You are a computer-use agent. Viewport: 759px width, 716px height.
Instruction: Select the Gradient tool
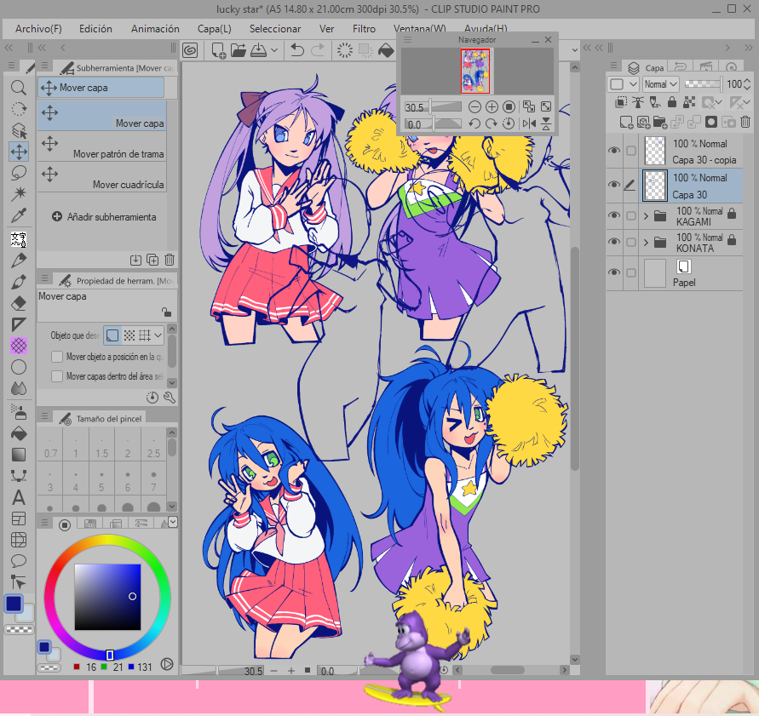19,455
